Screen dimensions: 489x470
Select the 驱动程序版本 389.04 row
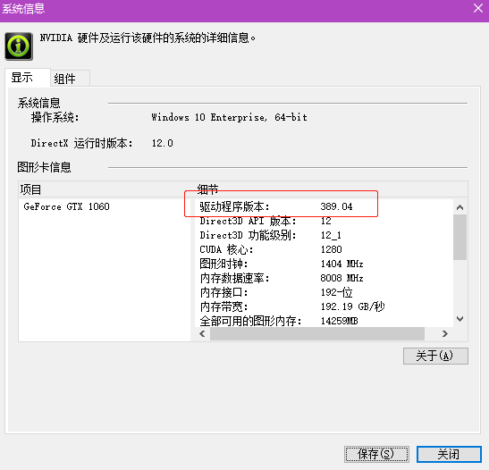(324, 206)
